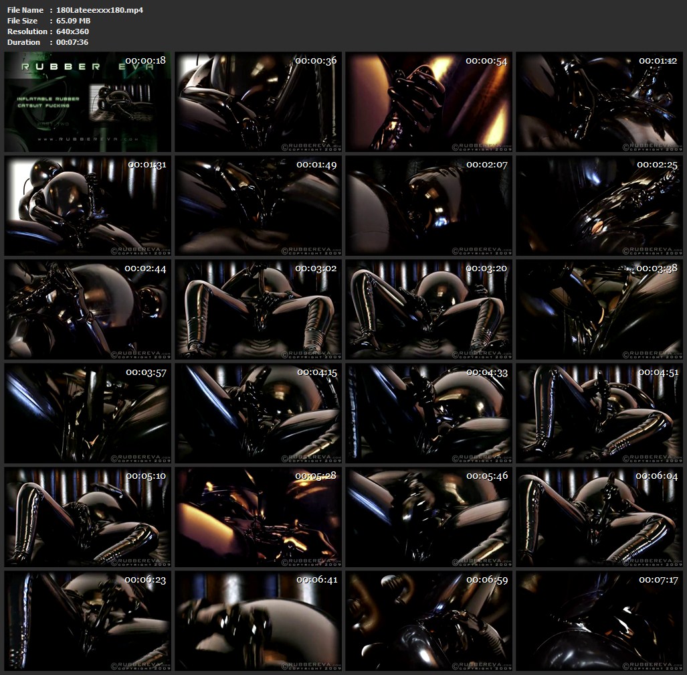Select the thumbnail at 00:06:59
Image resolution: width=687 pixels, height=675 pixels.
[x=429, y=621]
